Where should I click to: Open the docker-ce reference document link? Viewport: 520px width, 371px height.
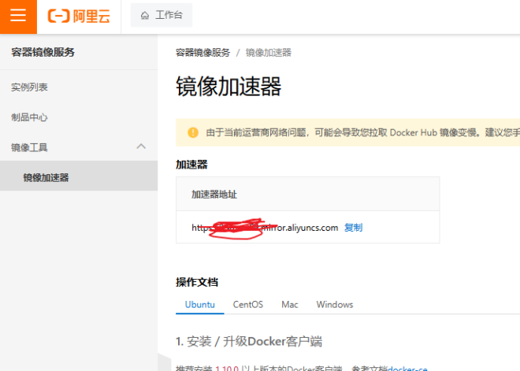click(x=407, y=368)
